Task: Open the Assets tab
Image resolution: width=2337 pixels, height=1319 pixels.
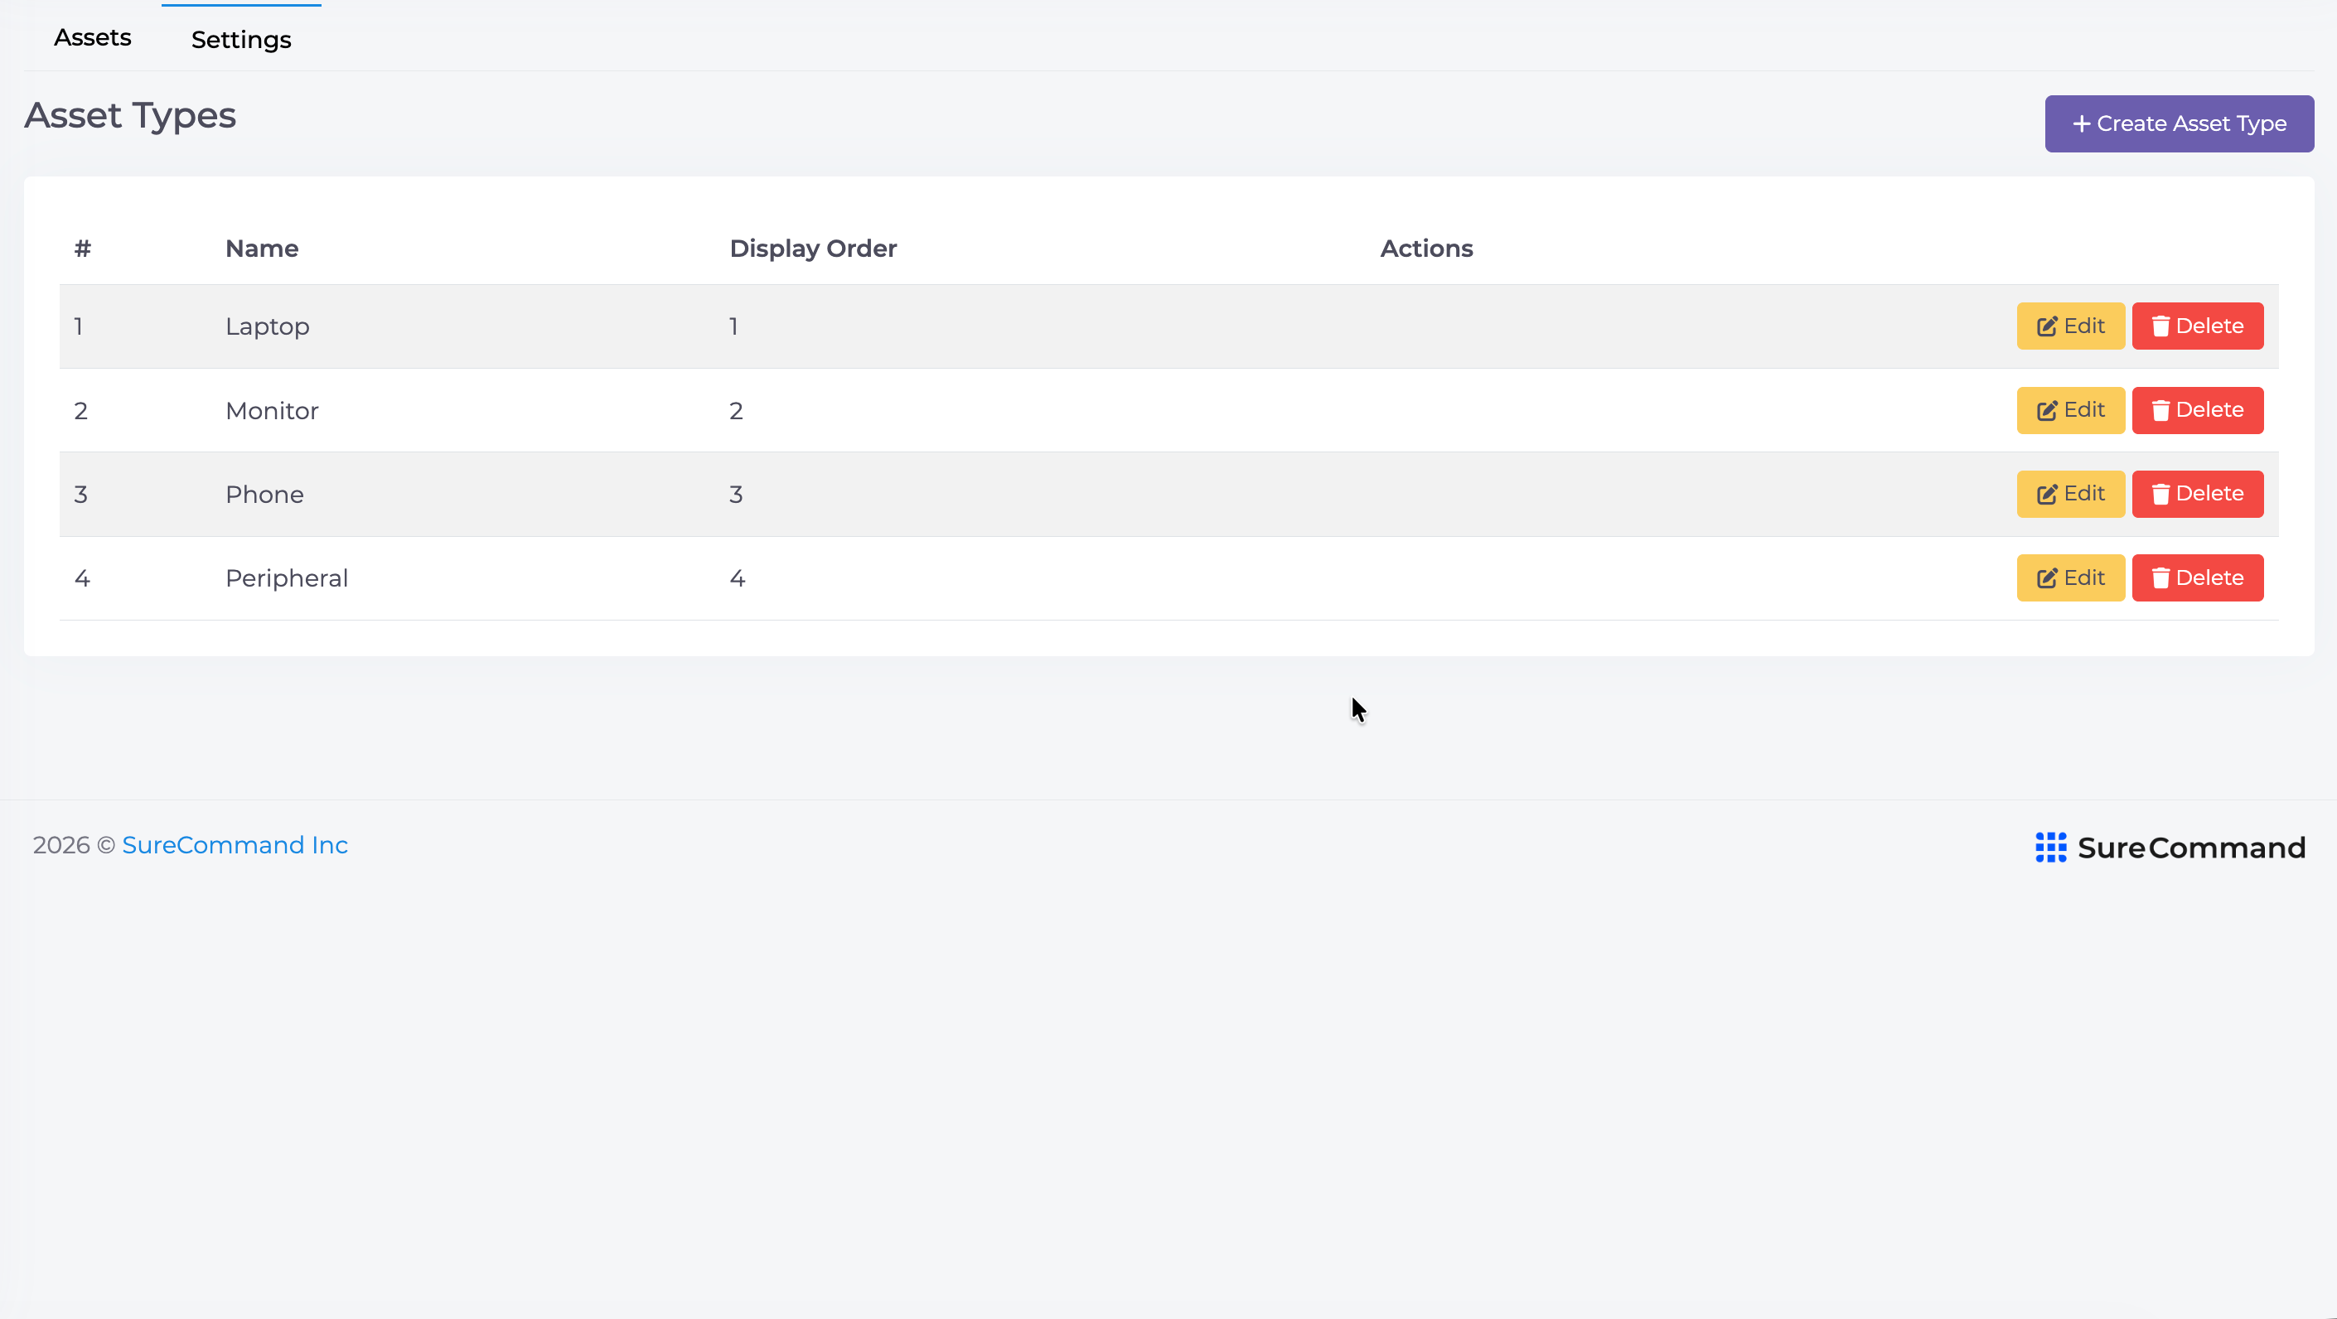Action: (93, 38)
